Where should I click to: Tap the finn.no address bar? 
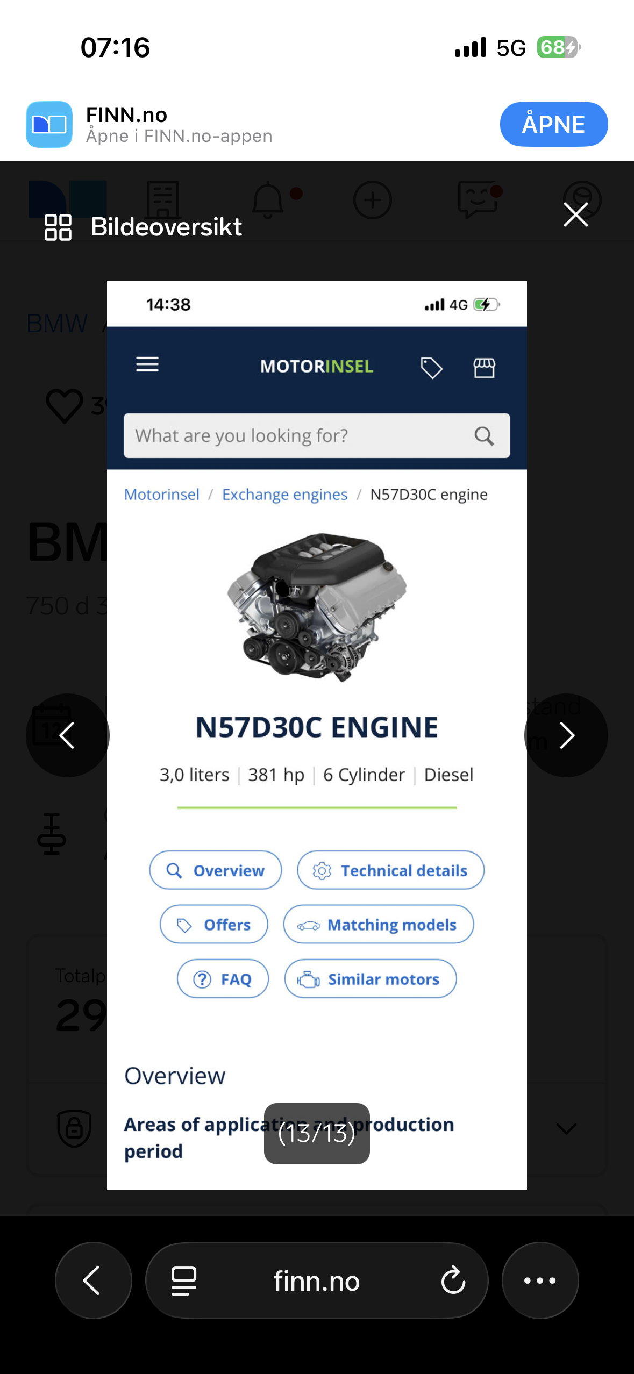coord(317,1280)
